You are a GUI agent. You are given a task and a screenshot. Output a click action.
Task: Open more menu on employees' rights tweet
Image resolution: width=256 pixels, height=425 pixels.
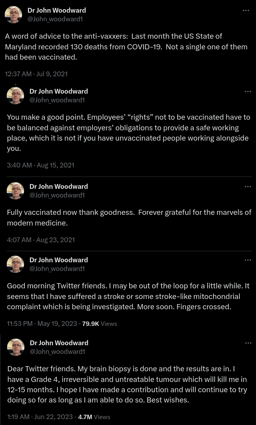[x=248, y=92]
